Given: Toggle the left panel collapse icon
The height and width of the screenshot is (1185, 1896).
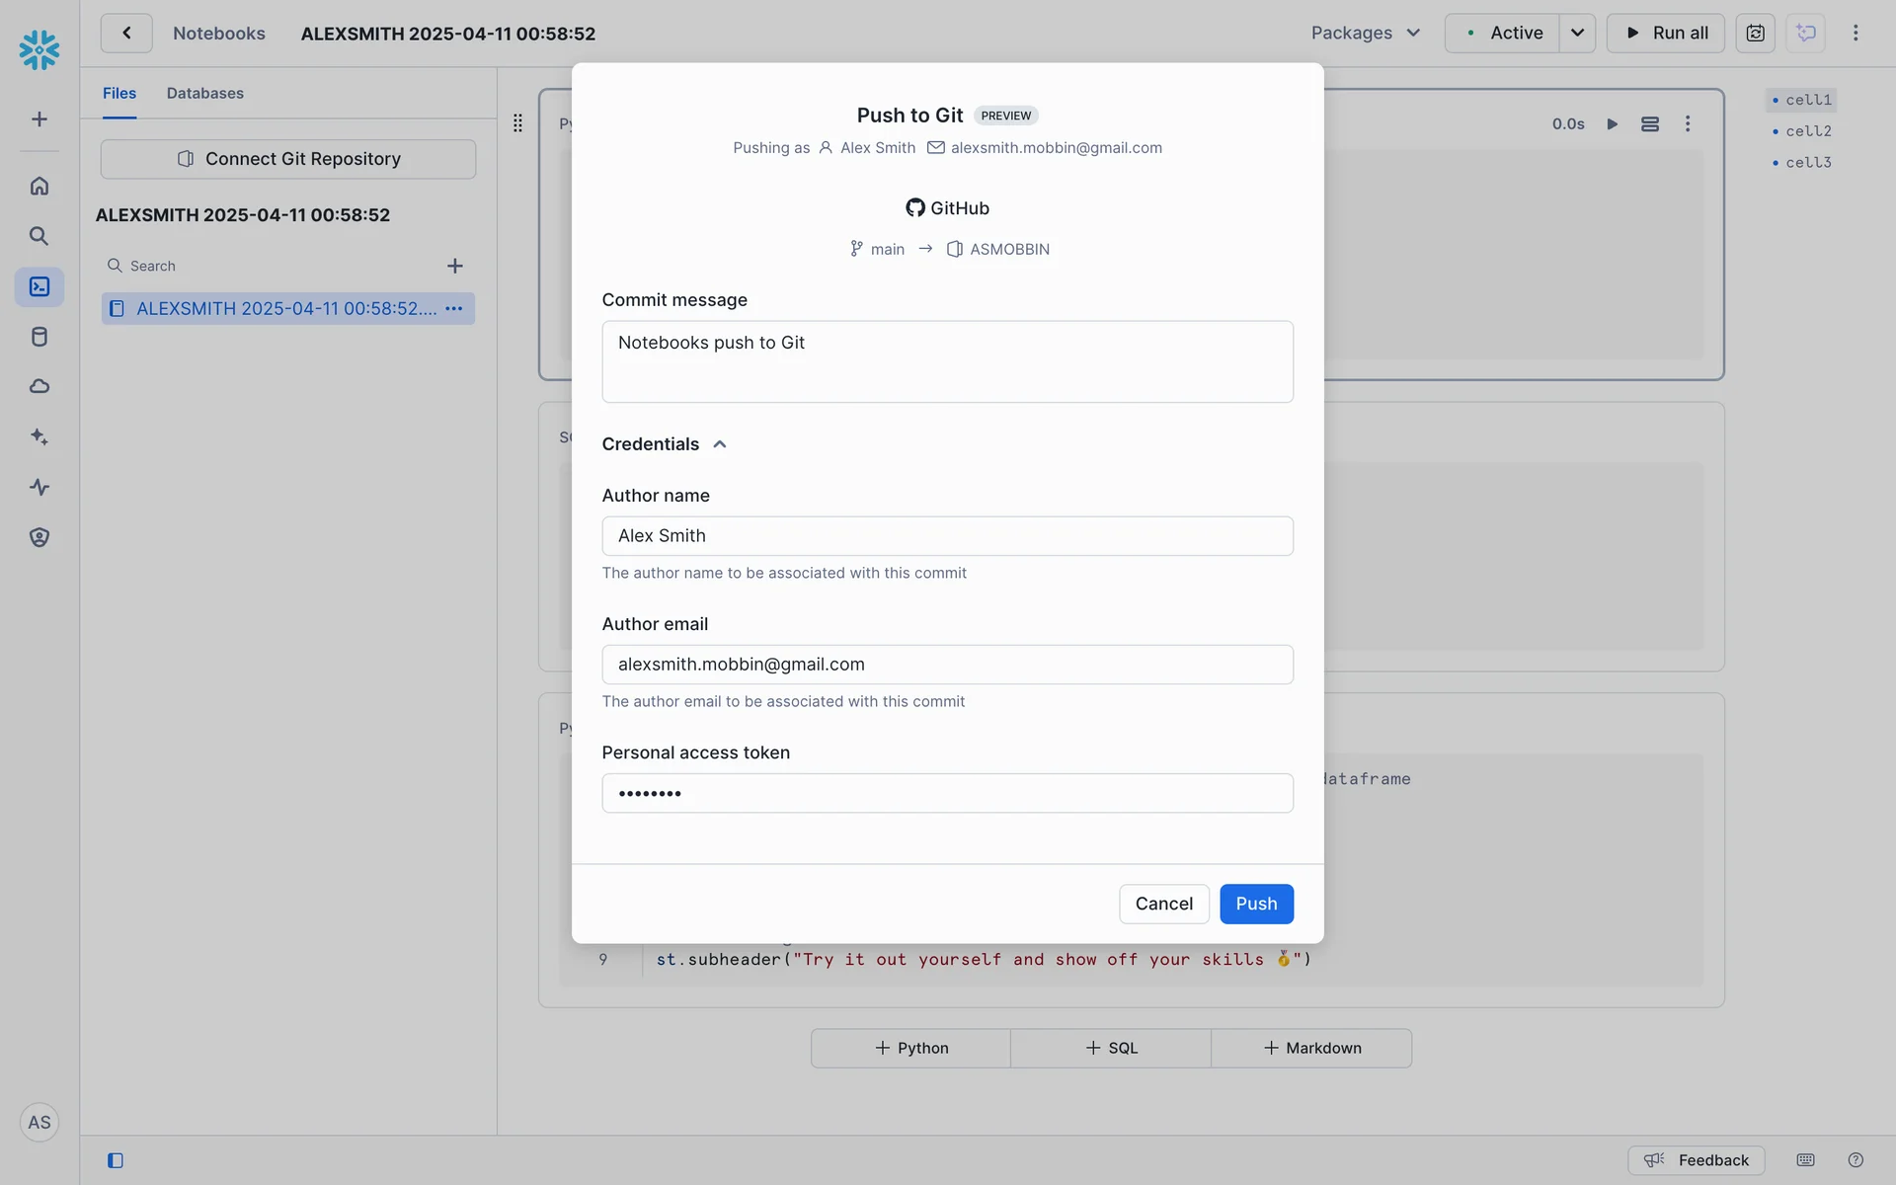Looking at the screenshot, I should [x=116, y=1160].
